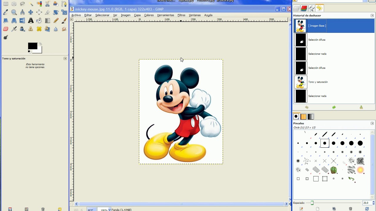This screenshot has width=376, height=211.
Task: Select the Smudge finger tool
Action: pos(64,29)
